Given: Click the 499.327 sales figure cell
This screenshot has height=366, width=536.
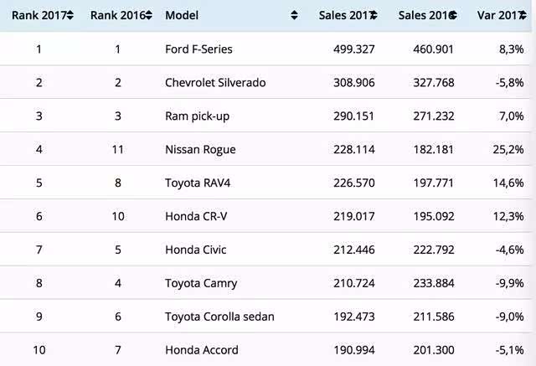Looking at the screenshot, I should pos(354,49).
